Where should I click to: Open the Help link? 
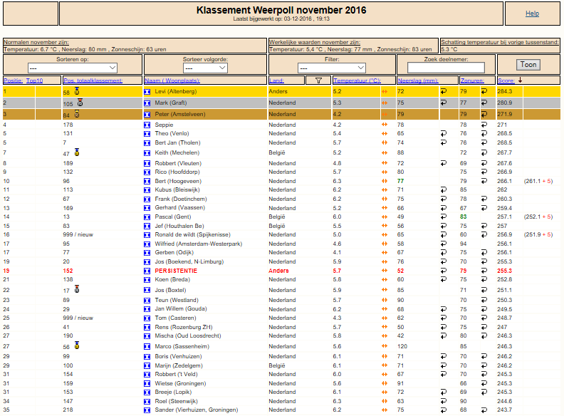533,14
